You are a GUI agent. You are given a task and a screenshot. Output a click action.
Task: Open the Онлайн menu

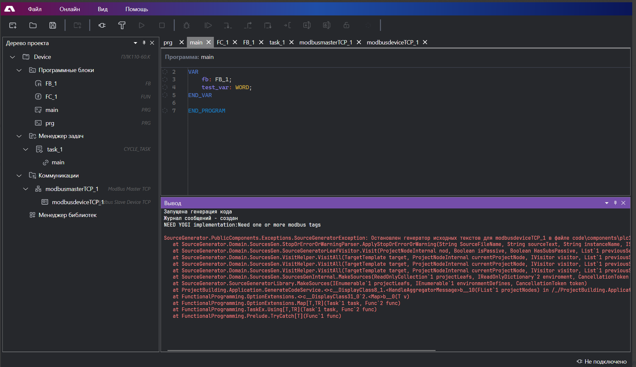point(70,9)
